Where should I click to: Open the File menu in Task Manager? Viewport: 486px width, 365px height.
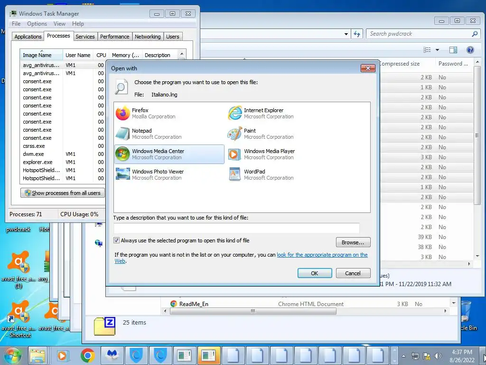pos(16,24)
